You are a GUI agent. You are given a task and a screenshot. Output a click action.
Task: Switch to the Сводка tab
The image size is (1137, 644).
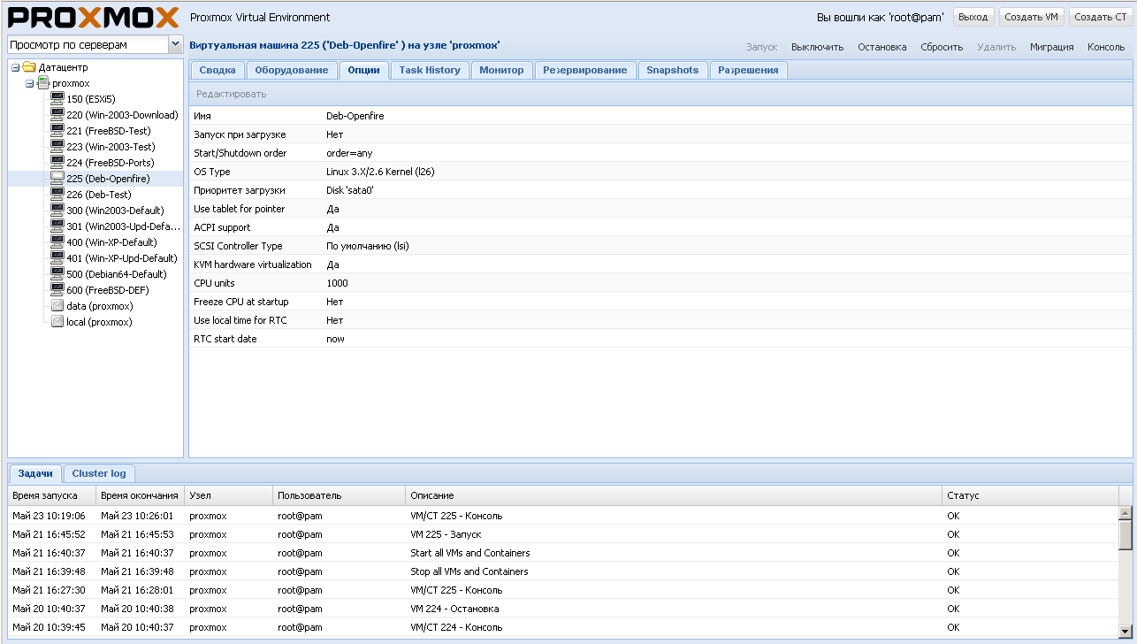tap(217, 70)
